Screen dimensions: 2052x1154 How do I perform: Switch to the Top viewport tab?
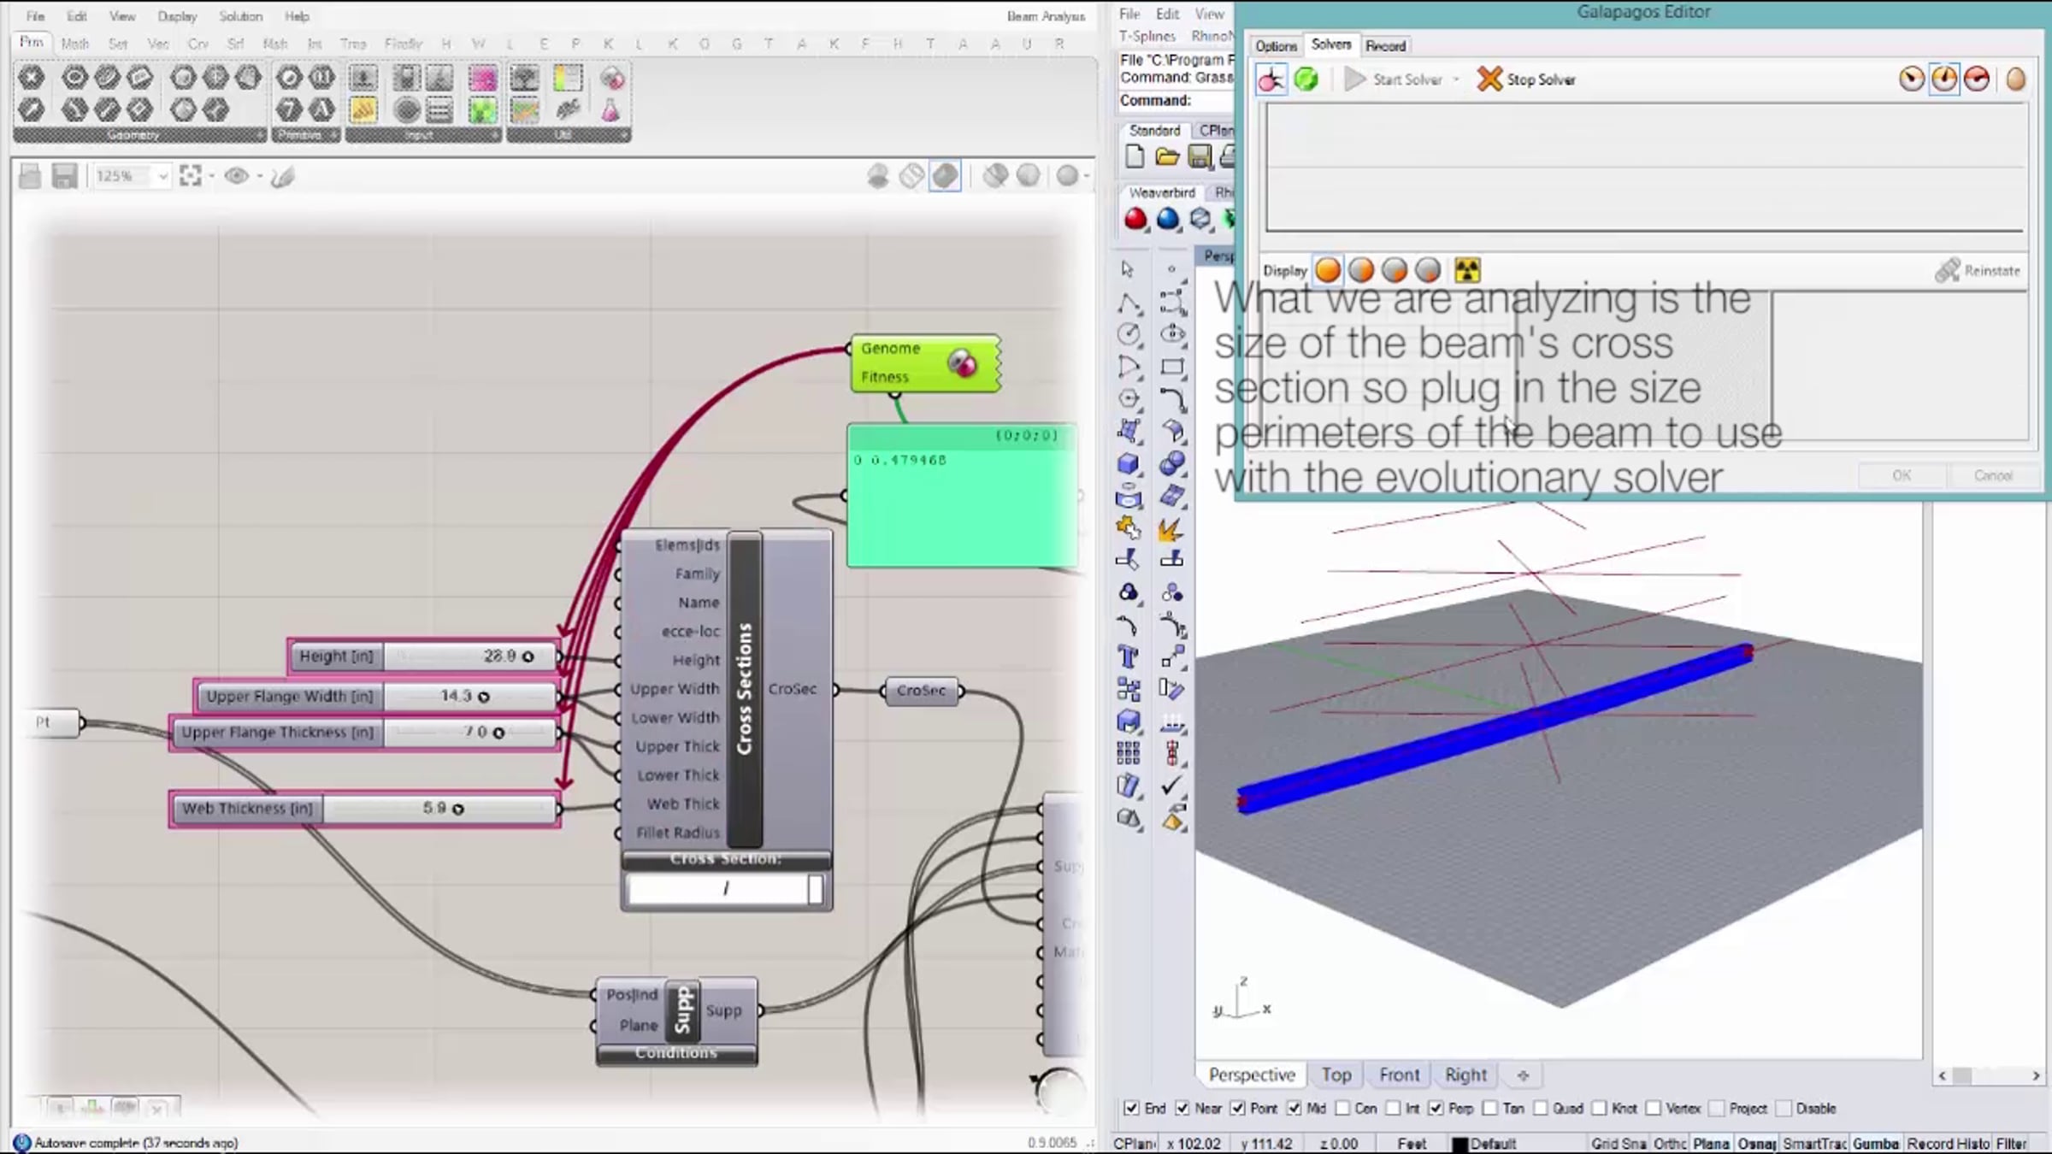1336,1075
